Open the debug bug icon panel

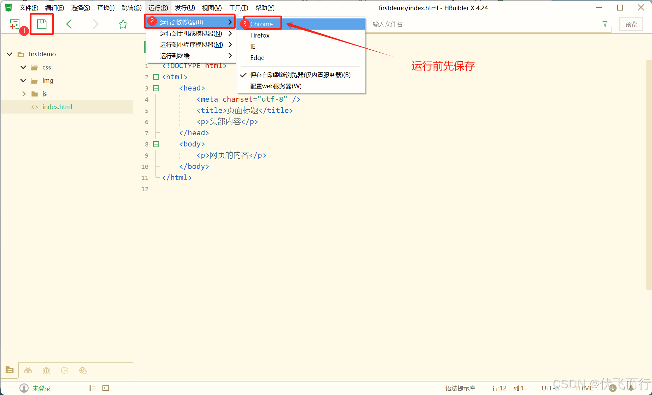point(46,370)
